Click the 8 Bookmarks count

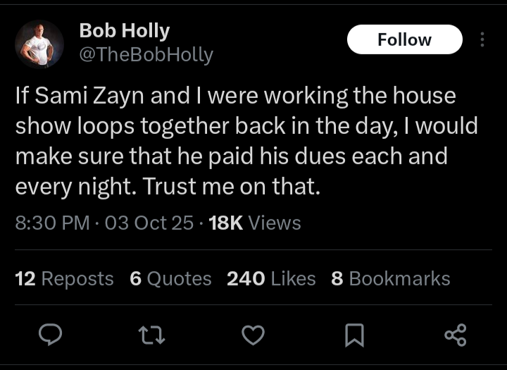(390, 278)
